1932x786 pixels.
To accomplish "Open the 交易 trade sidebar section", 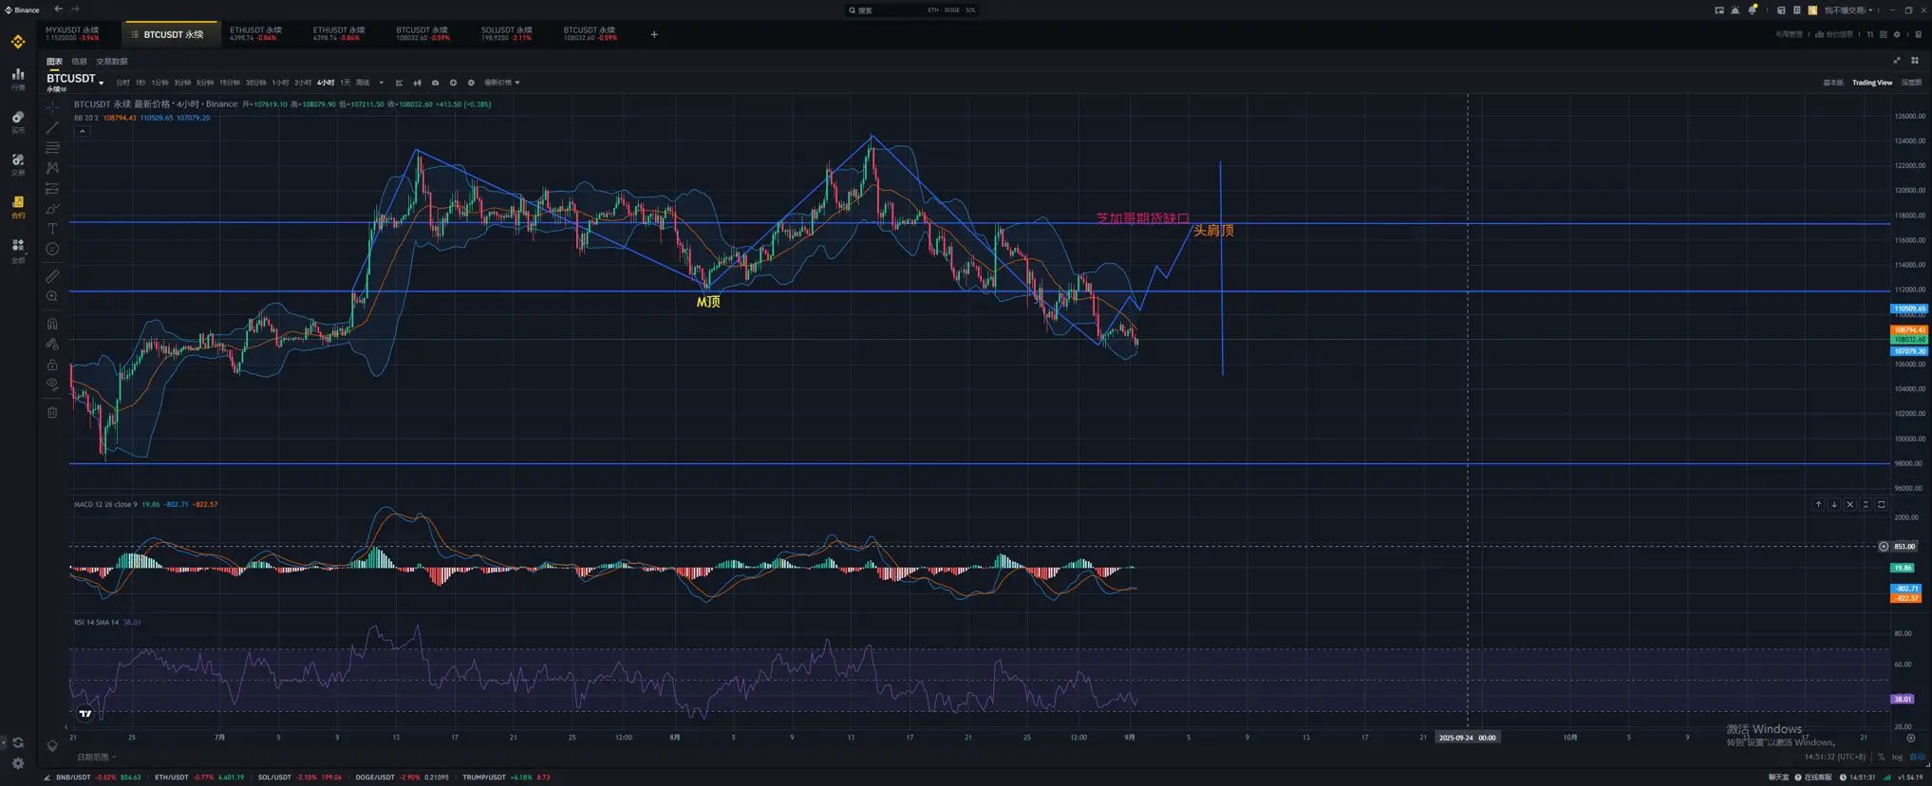I will pos(18,164).
